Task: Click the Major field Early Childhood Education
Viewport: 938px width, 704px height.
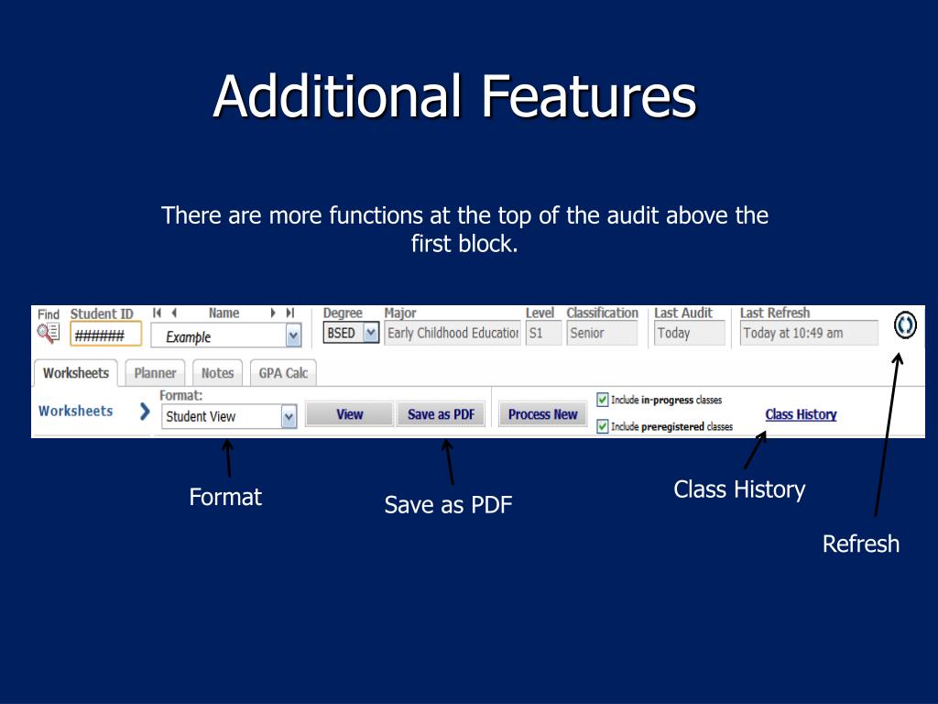Action: pyautogui.click(x=453, y=333)
